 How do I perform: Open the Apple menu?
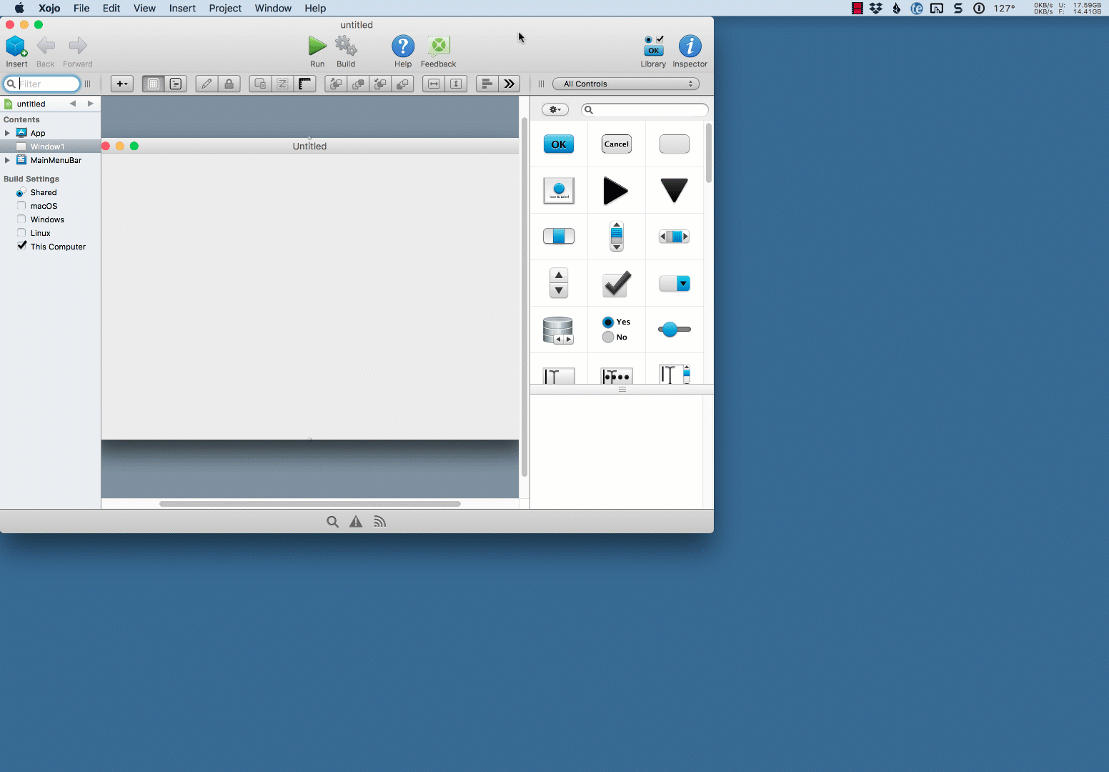tap(19, 9)
